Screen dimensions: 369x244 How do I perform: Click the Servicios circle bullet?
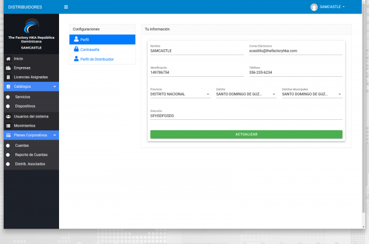pyautogui.click(x=8, y=97)
